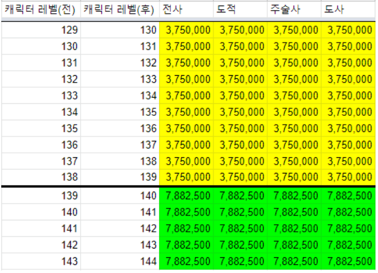The image size is (378, 273).
Task: Select the 도적 cell in the row starting with 129
Action: [x=240, y=30]
